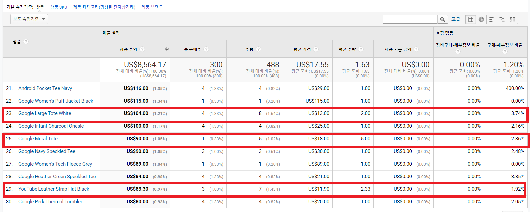530x212 pixels.
Task: Click the 2.33 average quantity cell
Action: click(x=366, y=189)
